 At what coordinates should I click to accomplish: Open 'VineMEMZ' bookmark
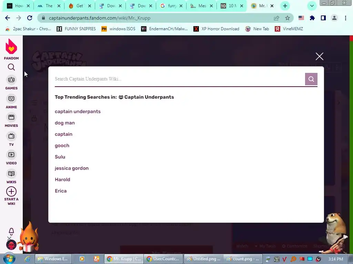point(289,29)
